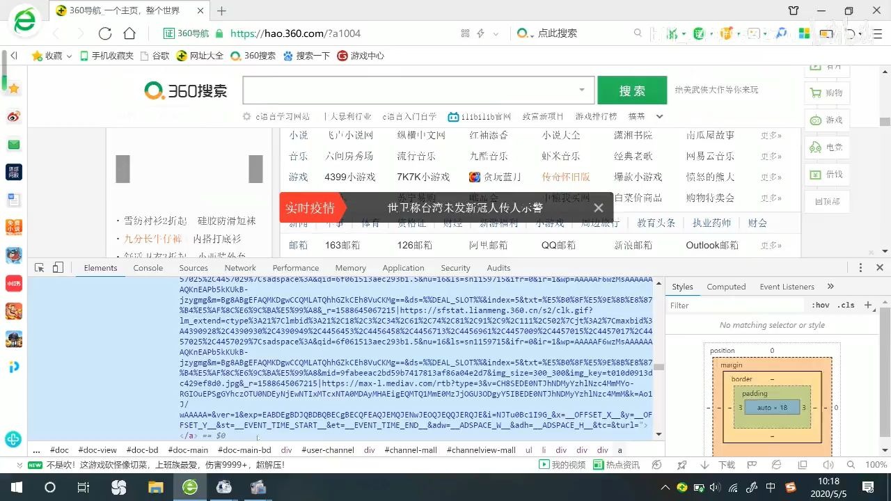
Task: Select #channel-mall in DevTools breadcrumb
Action: click(x=411, y=450)
